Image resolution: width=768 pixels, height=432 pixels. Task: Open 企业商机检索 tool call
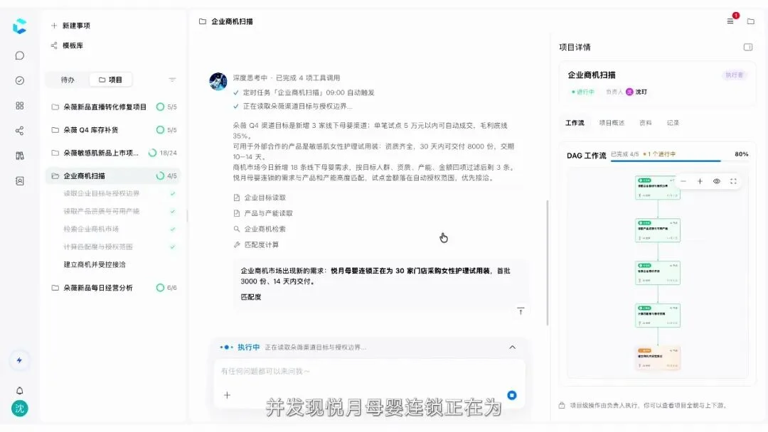pyautogui.click(x=260, y=229)
